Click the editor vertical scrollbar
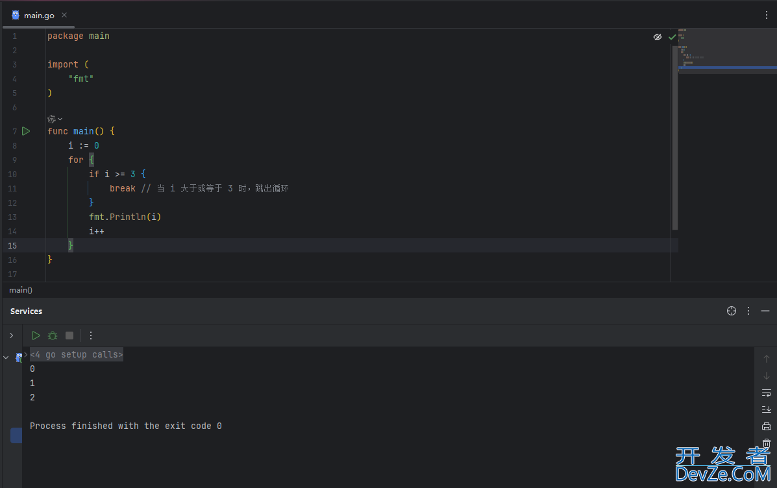This screenshot has width=777, height=488. 675,138
